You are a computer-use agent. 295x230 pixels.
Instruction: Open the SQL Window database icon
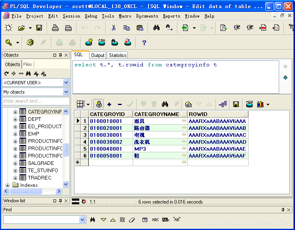(102, 42)
